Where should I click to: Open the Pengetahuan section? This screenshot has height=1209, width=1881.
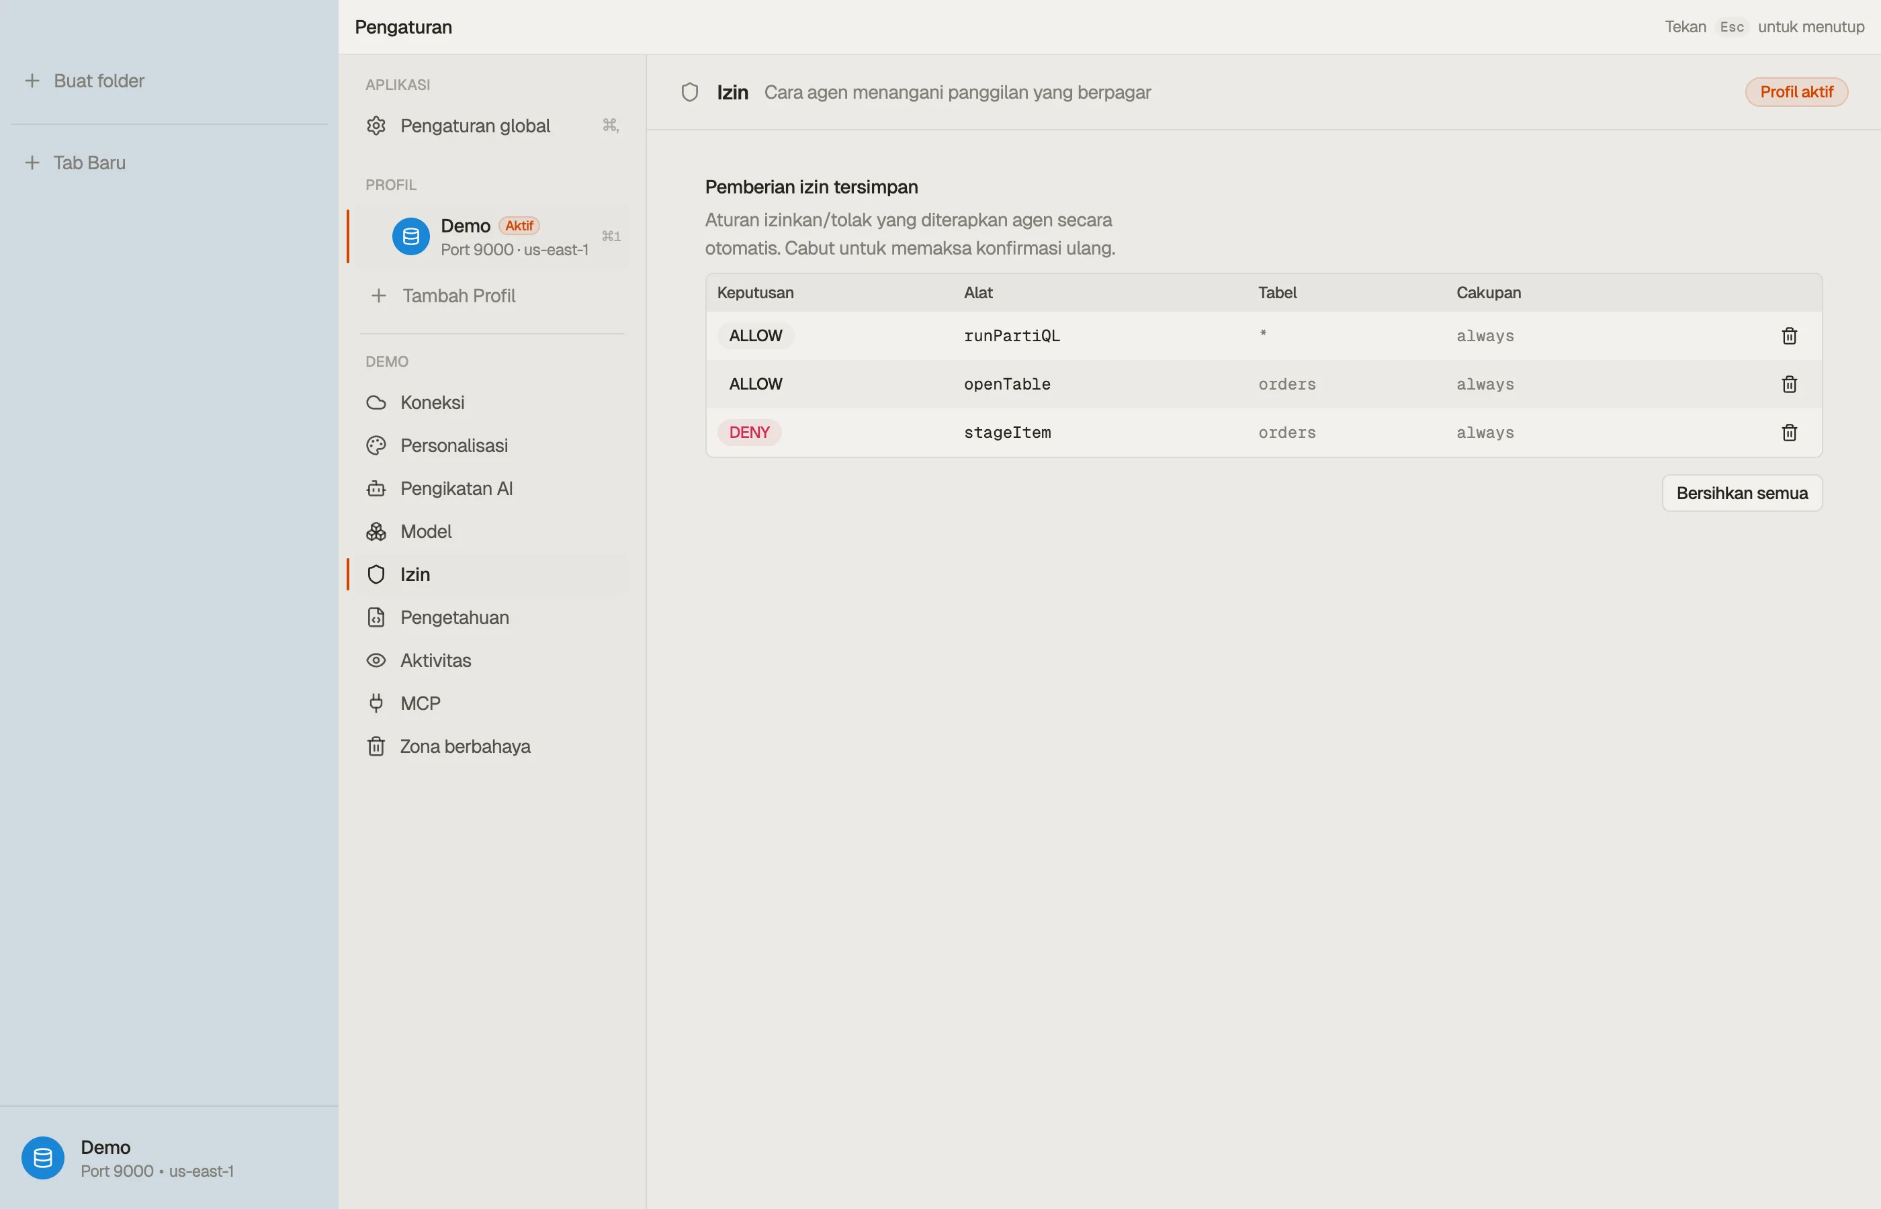(492, 618)
